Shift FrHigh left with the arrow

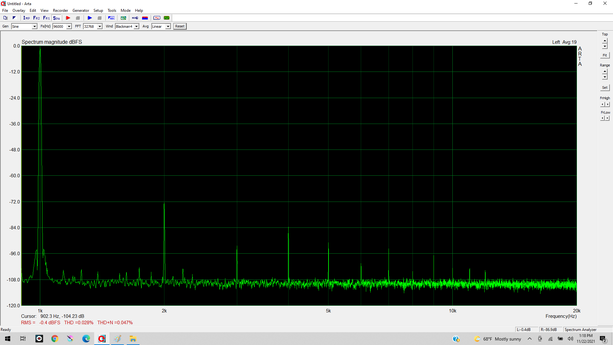tap(602, 104)
